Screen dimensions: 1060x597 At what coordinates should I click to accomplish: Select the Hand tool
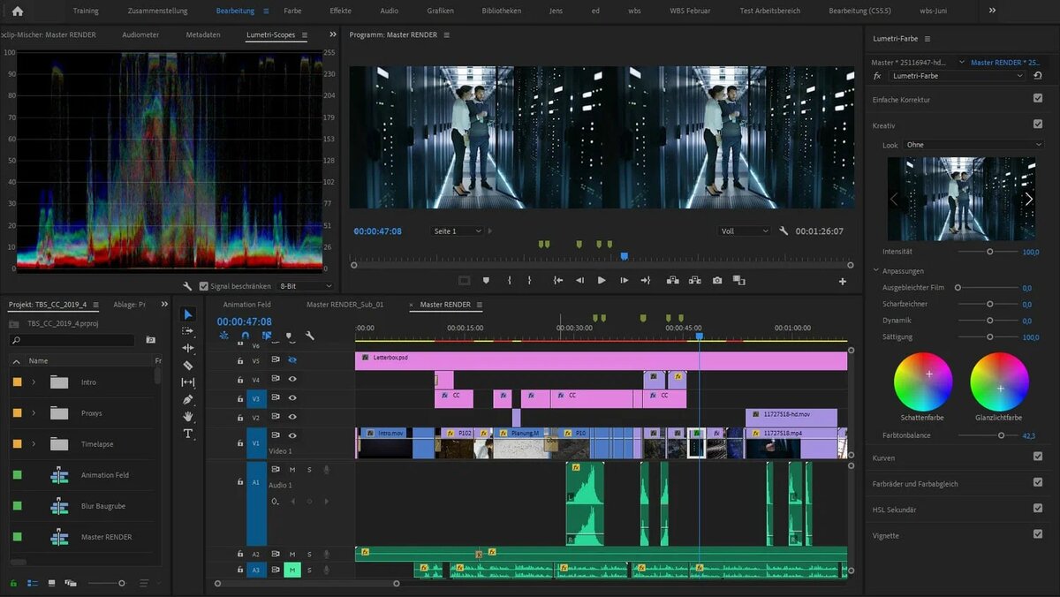click(x=187, y=416)
